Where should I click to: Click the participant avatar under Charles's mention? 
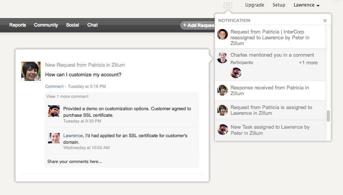236,72
